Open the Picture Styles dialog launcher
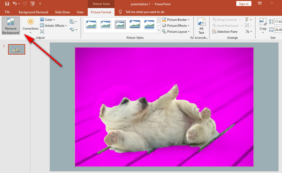 pos(192,38)
